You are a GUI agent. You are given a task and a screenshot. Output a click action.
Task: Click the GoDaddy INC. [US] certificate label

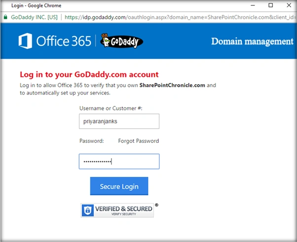(x=34, y=17)
